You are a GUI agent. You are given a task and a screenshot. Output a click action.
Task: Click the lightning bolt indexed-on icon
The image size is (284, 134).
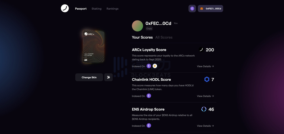pyautogui.click(x=155, y=66)
